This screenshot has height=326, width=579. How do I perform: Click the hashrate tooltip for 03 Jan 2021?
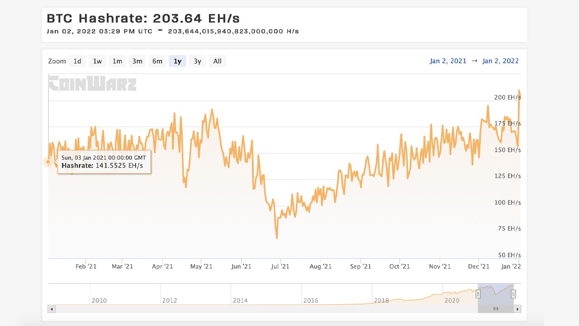(x=104, y=162)
